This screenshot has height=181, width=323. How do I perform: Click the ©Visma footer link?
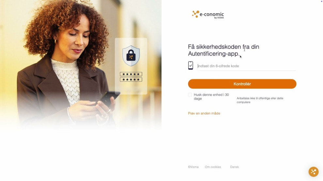(193, 167)
